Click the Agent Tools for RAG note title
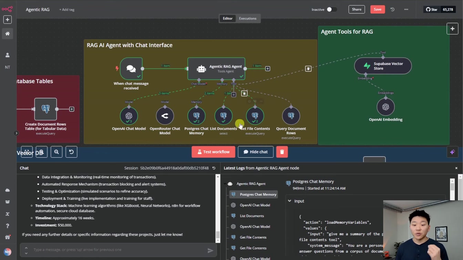The width and height of the screenshot is (463, 260). (x=347, y=32)
